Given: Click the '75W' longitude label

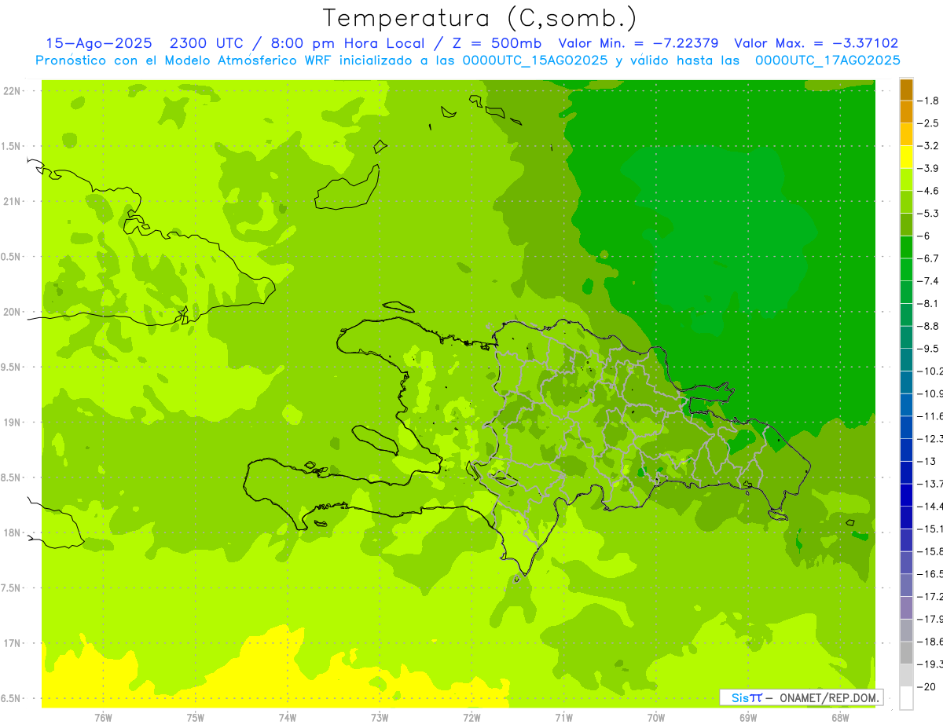Looking at the screenshot, I should (x=196, y=718).
